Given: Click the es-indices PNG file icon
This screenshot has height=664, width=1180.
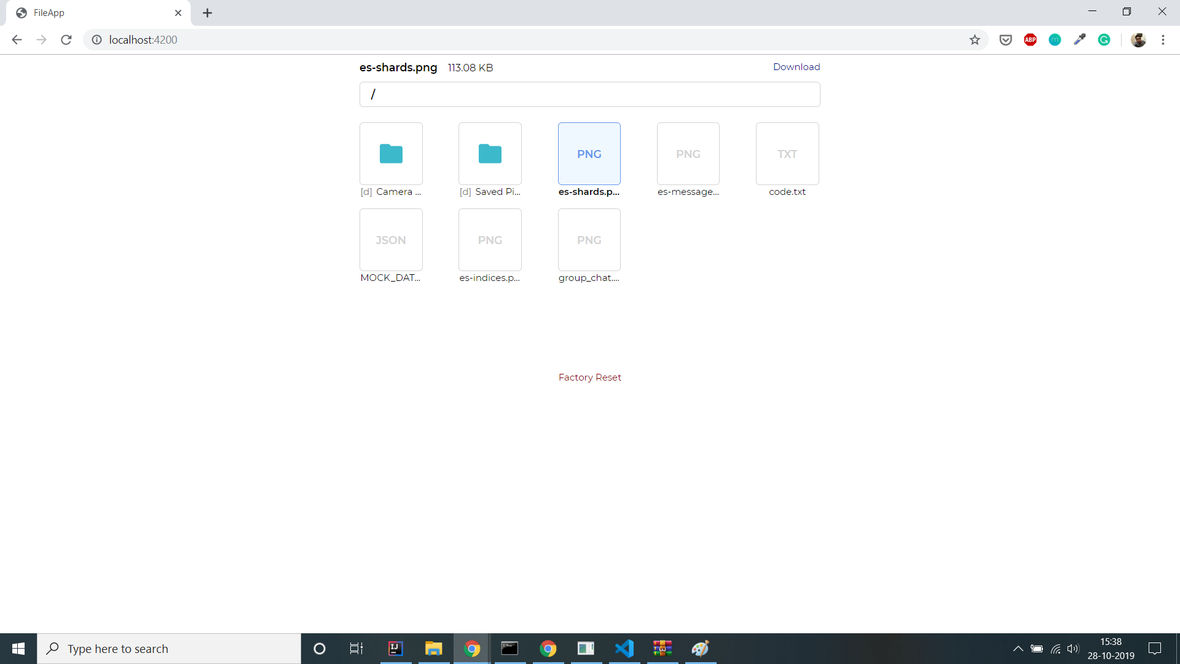Looking at the screenshot, I should pyautogui.click(x=489, y=239).
